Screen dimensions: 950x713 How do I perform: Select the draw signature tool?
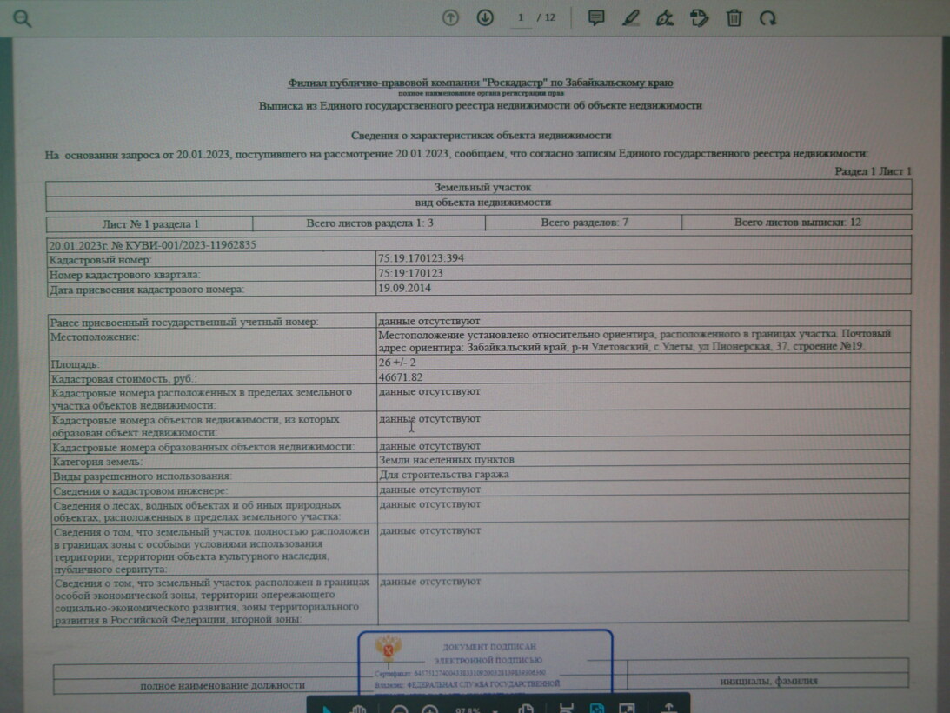pos(665,18)
